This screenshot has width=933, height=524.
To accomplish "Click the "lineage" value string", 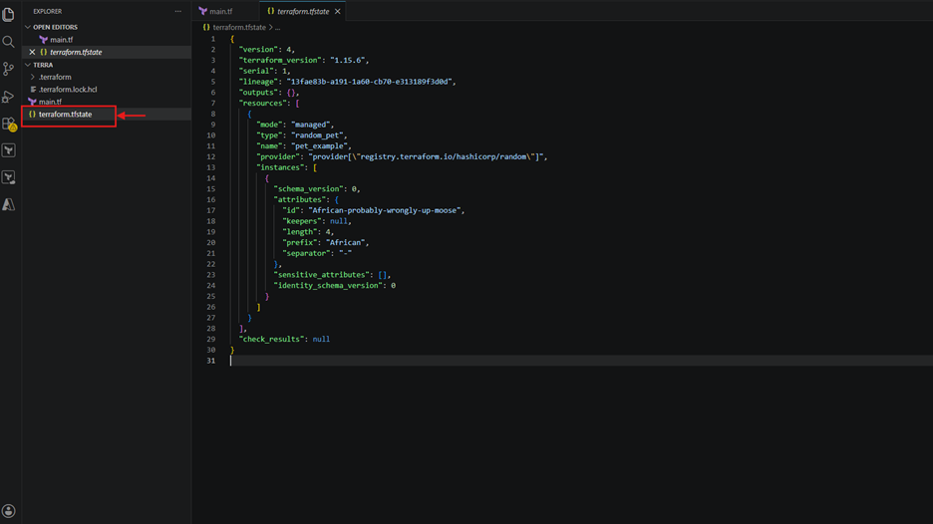I will [x=369, y=82].
